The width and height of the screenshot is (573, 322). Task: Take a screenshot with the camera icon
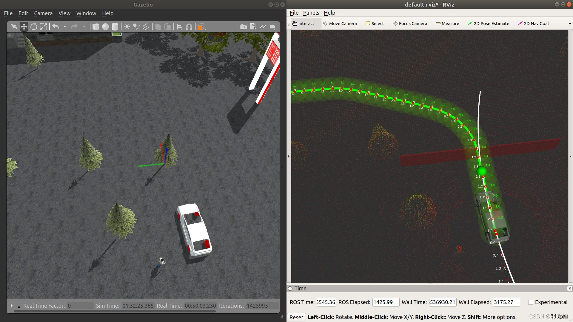[244, 27]
